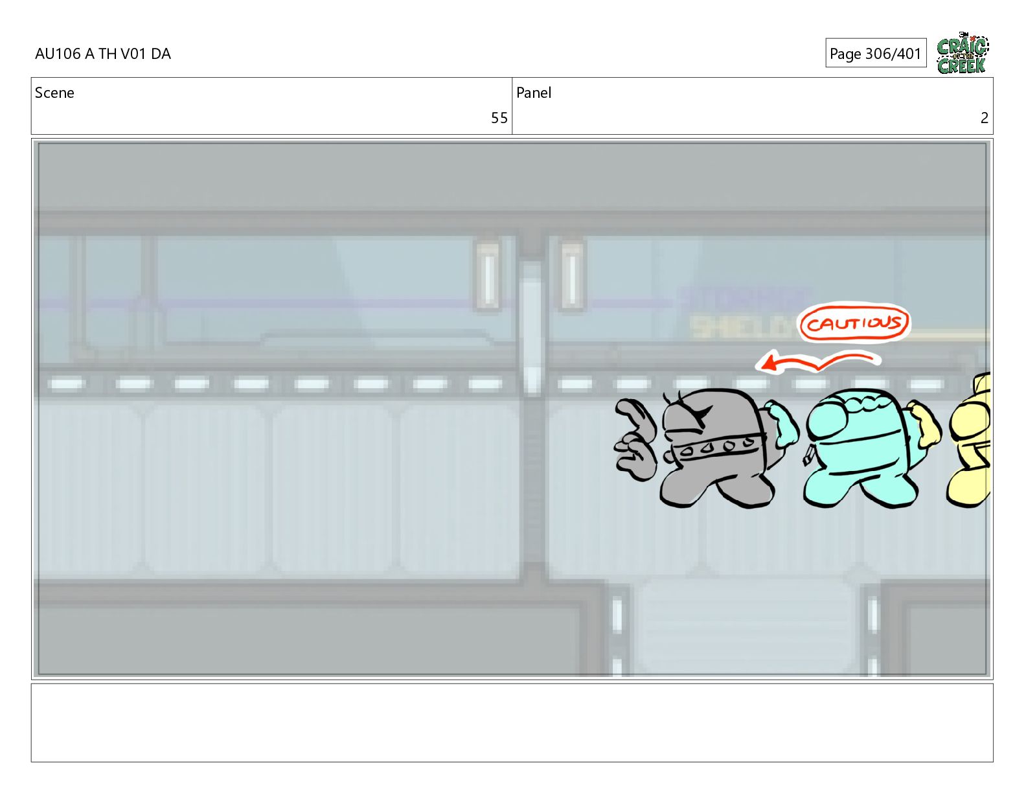Select the 'Page 306/401' page indicator box
This screenshot has height=793, width=1026.
tap(876, 53)
